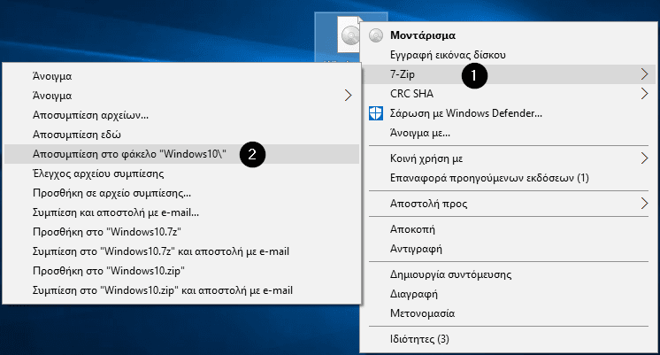
Task: Expand the Άνοιγμα submenu chevron
Action: [348, 96]
